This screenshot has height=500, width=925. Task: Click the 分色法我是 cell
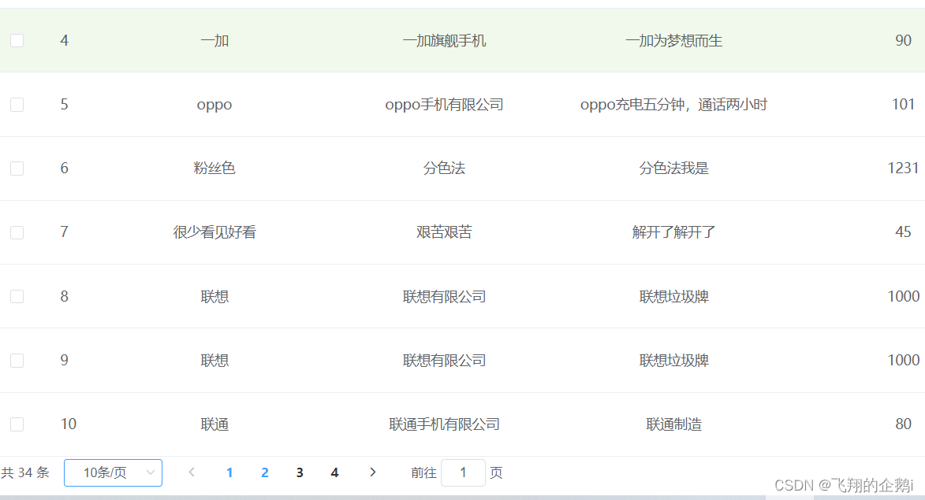pyautogui.click(x=673, y=169)
